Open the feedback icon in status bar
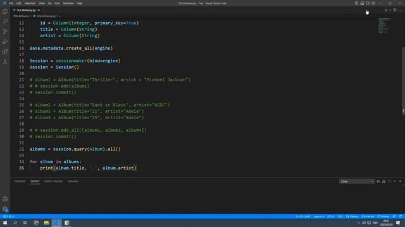 click(394, 216)
